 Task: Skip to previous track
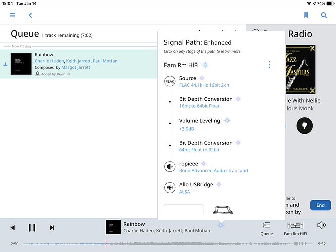(13, 228)
